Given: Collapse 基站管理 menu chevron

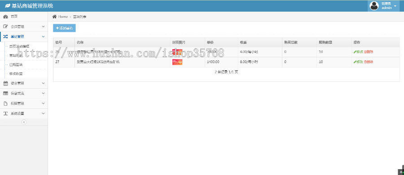Looking at the screenshot, I should point(43,37).
